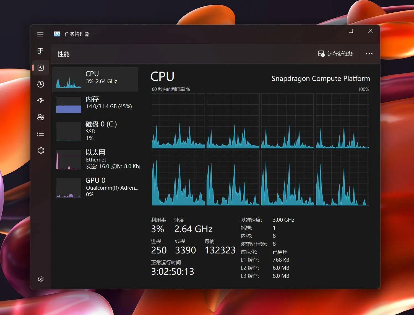Open the Services puzzle icon
Image resolution: width=414 pixels, height=315 pixels.
41,150
